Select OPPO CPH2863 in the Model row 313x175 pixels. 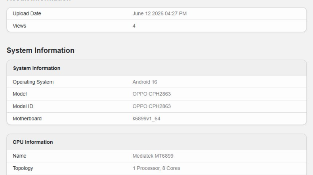(x=151, y=94)
